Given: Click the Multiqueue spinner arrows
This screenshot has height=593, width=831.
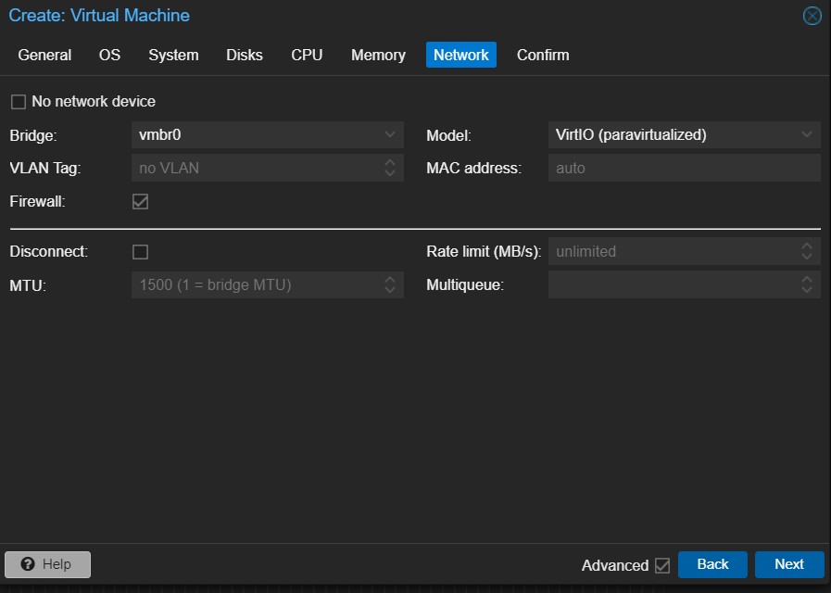Looking at the screenshot, I should click(x=807, y=285).
